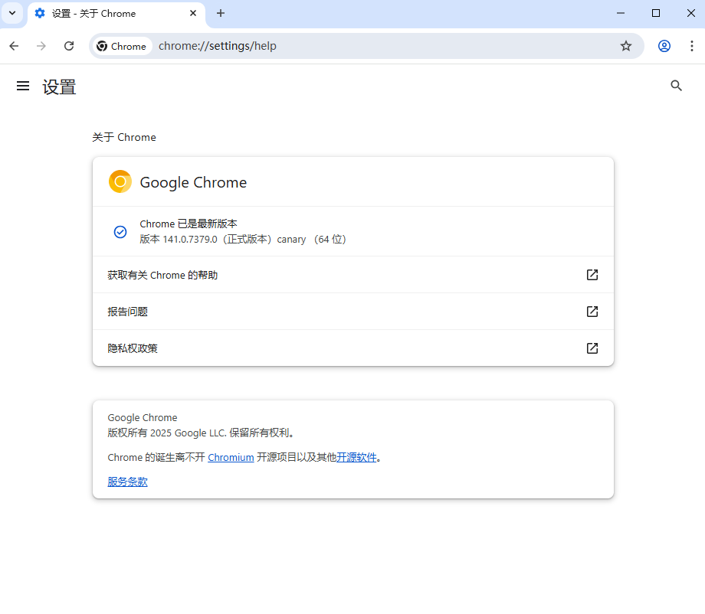Click the Chrome Canary logo
Image resolution: width=705 pixels, height=614 pixels.
(x=120, y=181)
